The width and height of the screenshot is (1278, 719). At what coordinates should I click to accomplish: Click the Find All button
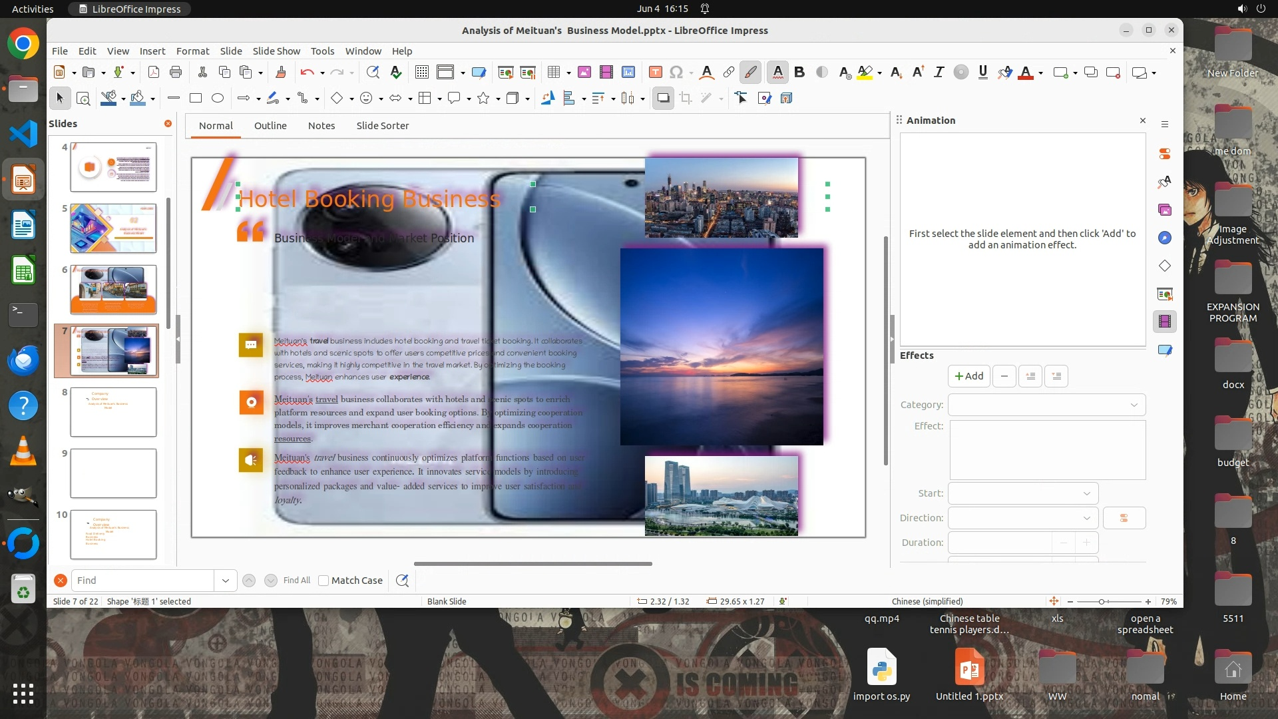296,581
